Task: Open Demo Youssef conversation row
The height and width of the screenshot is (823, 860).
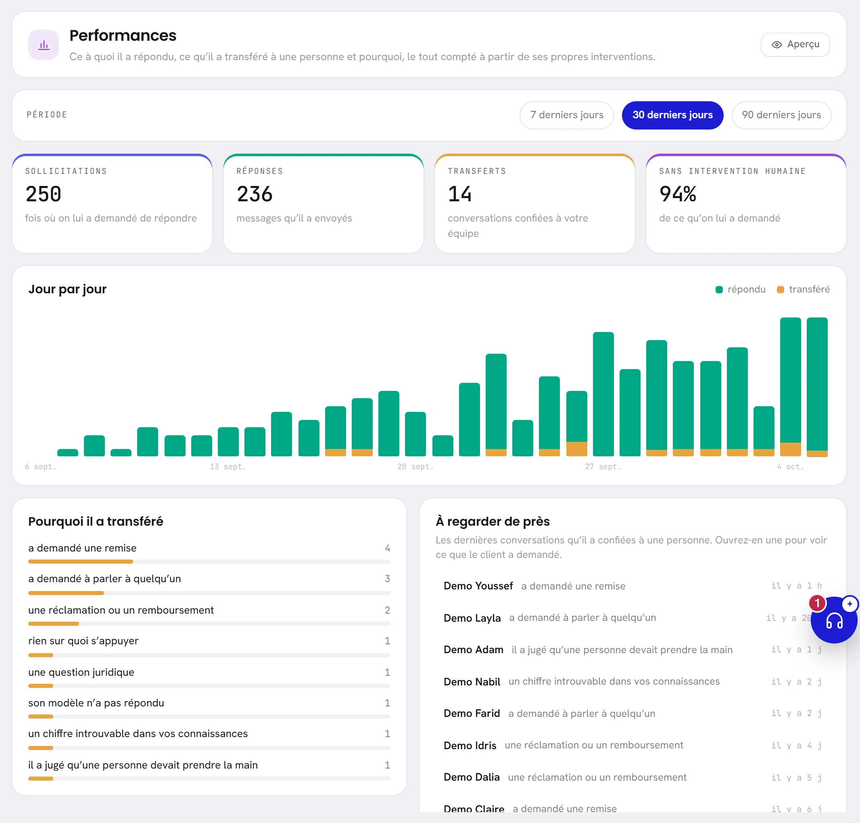Action: pos(632,586)
